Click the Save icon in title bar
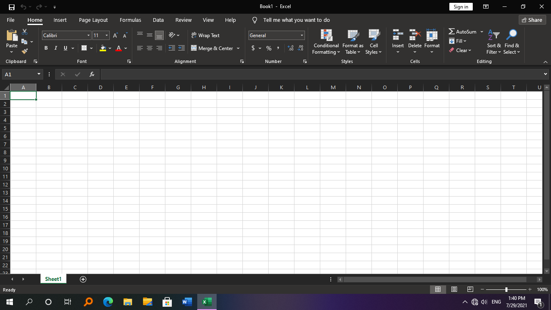The width and height of the screenshot is (551, 310). pos(11,7)
